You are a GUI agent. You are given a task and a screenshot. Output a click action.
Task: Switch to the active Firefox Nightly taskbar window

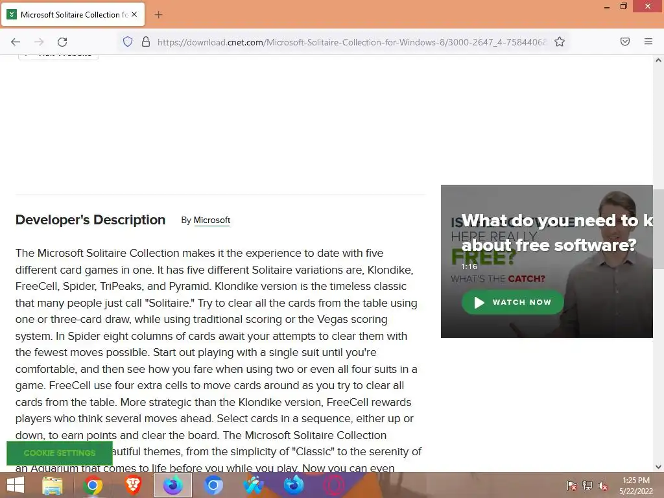[172, 485]
